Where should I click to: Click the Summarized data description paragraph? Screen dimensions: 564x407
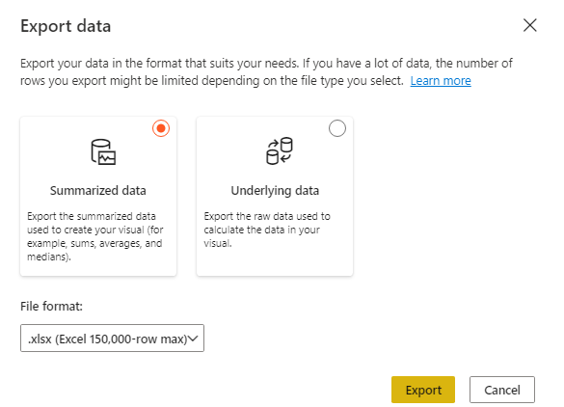coord(95,236)
